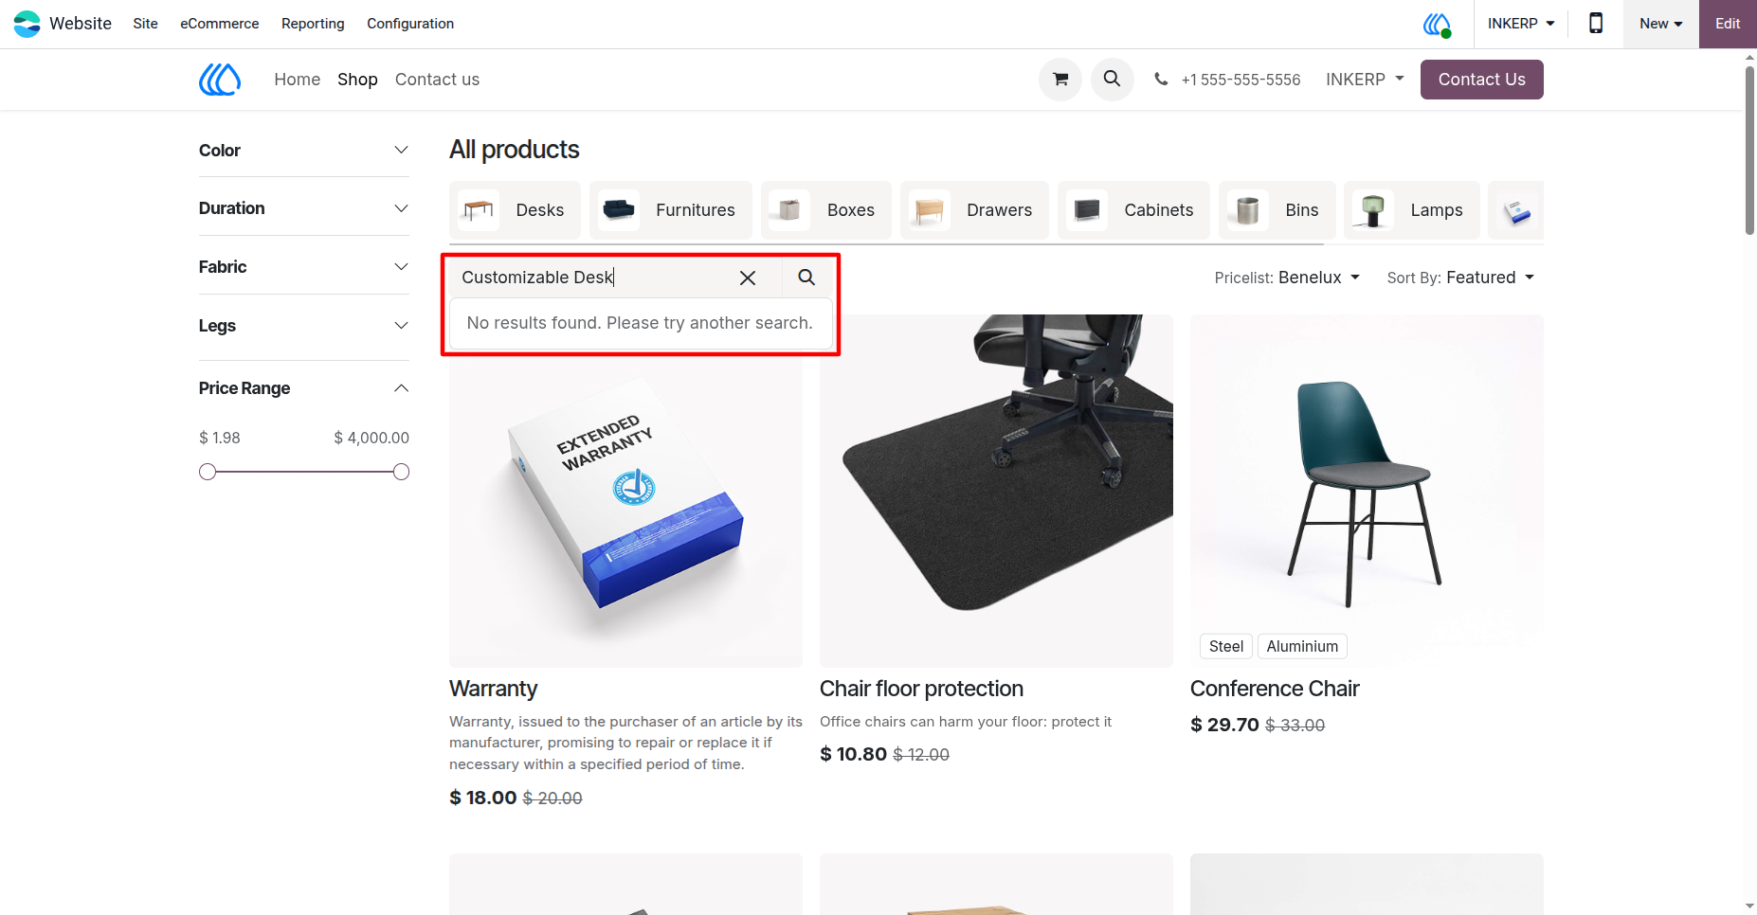
Task: Open the Chair floor protection product title
Action: point(921,689)
